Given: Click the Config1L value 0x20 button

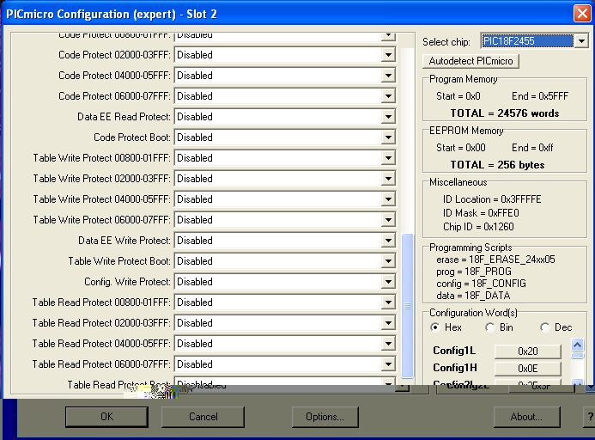Looking at the screenshot, I should (527, 351).
